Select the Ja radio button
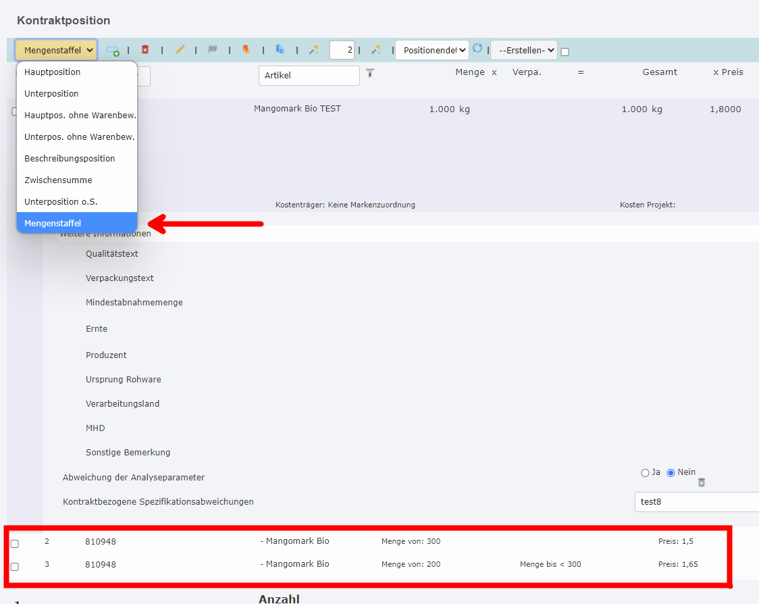 (645, 473)
